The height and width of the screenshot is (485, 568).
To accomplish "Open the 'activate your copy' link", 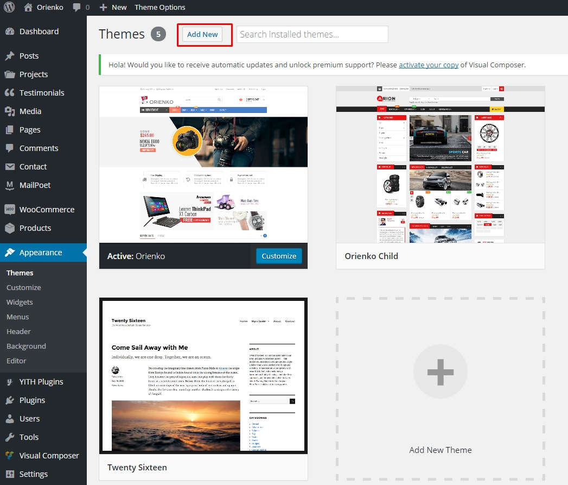I will [429, 64].
